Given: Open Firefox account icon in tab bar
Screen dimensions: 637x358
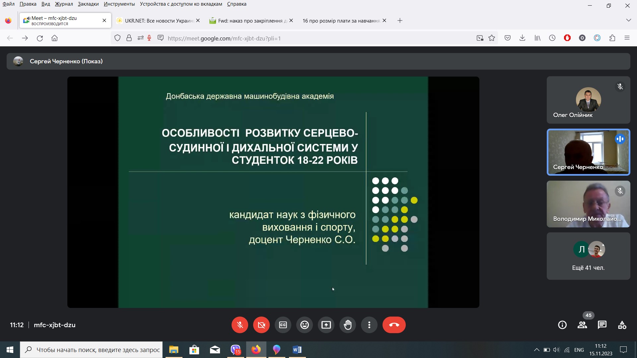Looking at the screenshot, I should (x=8, y=21).
